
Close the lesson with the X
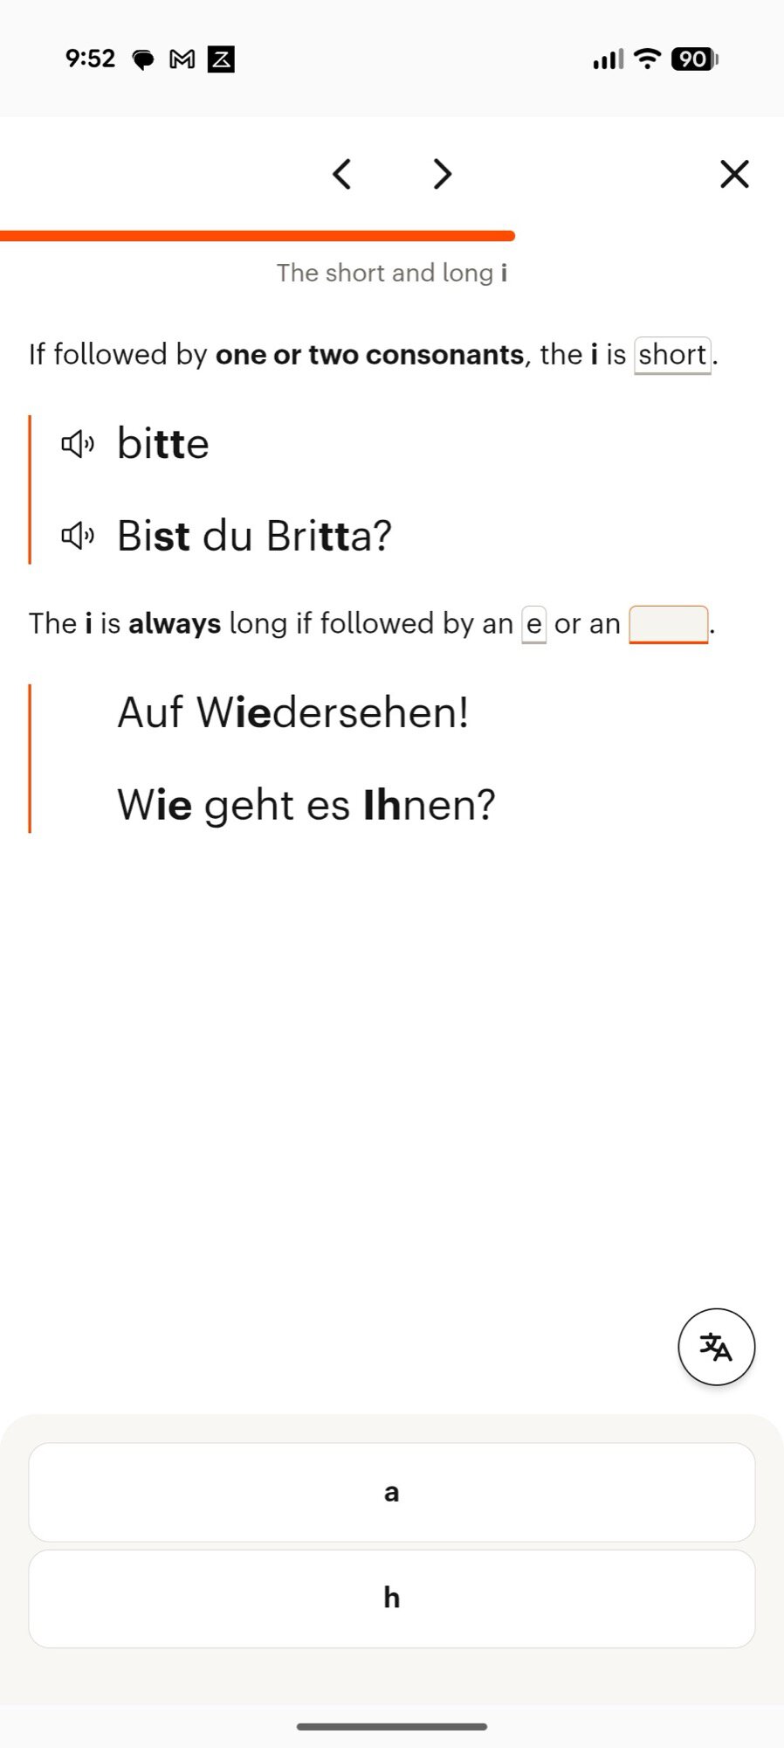(x=733, y=174)
